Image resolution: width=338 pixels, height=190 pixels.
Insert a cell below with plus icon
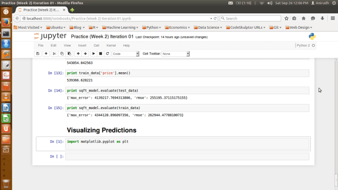tap(46, 54)
